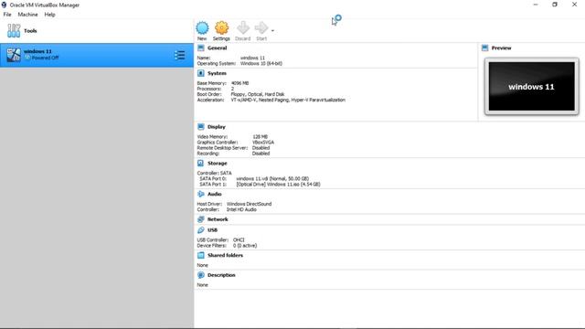Minimize the VirtualBox Manager window
Viewport: 585px width, 329px height.
click(x=536, y=5)
